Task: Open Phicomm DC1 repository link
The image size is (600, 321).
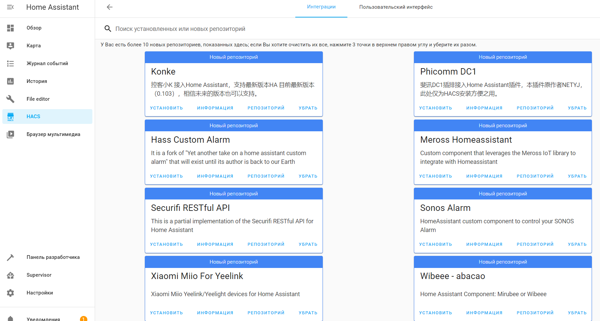Action: pyautogui.click(x=535, y=108)
